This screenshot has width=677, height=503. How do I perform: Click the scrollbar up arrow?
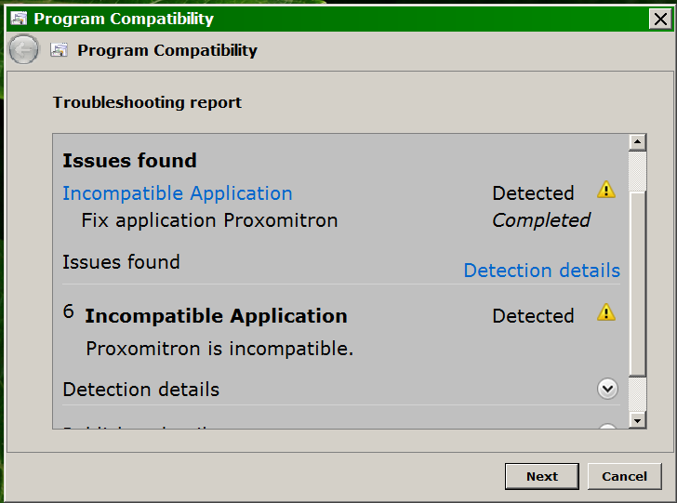tap(637, 142)
